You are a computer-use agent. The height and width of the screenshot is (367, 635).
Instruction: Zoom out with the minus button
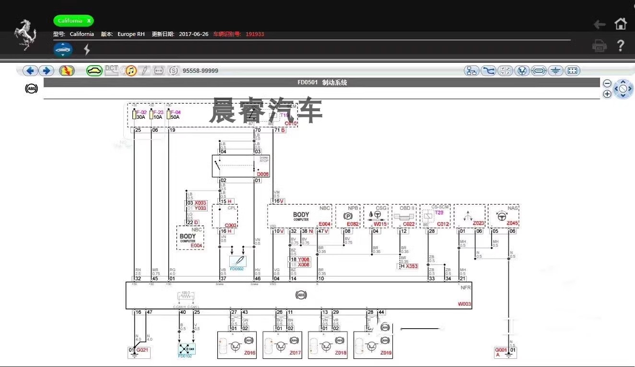tap(607, 83)
